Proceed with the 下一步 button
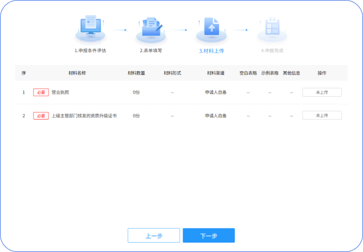 click(208, 236)
